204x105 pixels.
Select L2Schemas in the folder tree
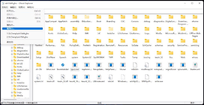20,86
